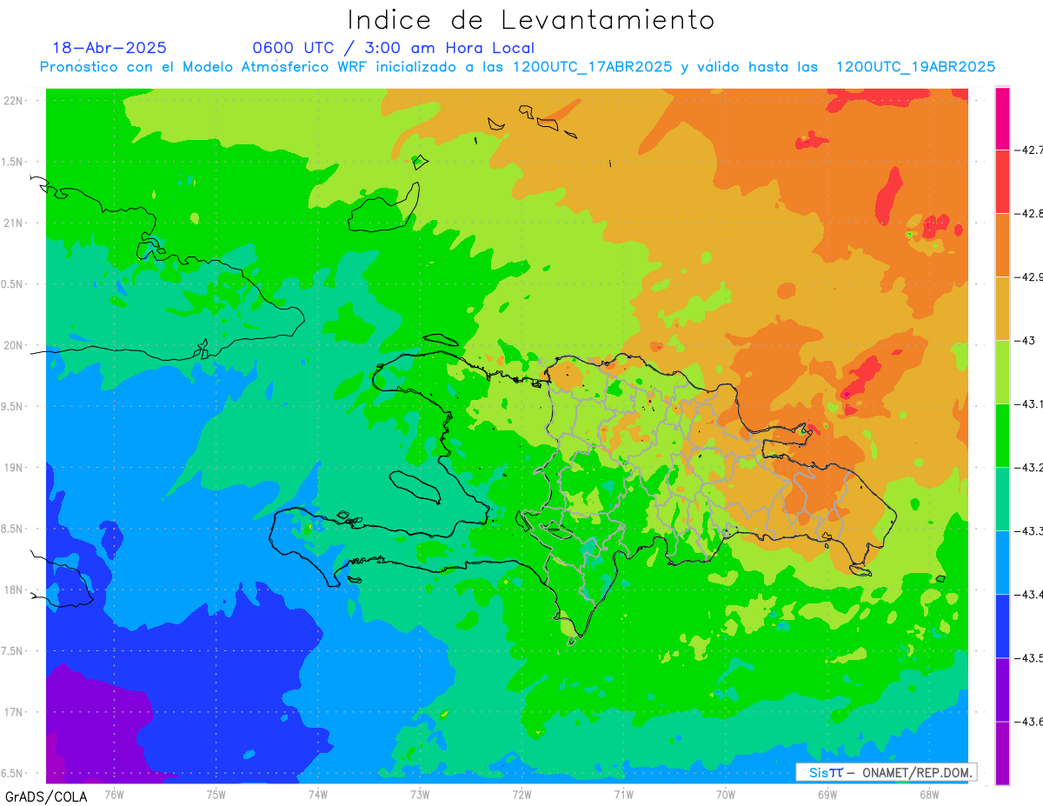1043x806 pixels.
Task: Click the legend value -43
Action: pos(1026,340)
